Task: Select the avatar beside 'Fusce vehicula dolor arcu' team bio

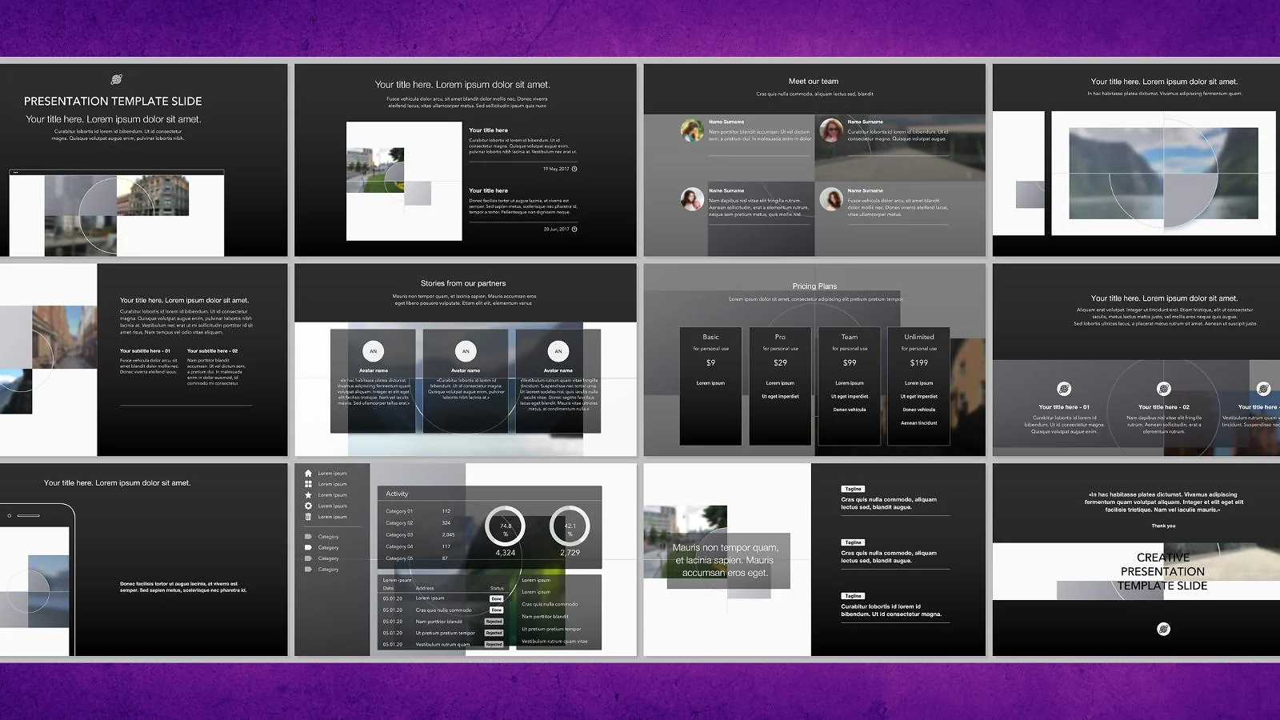Action: [x=831, y=198]
